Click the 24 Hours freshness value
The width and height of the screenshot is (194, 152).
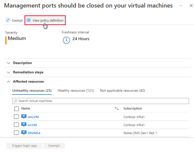81,39
